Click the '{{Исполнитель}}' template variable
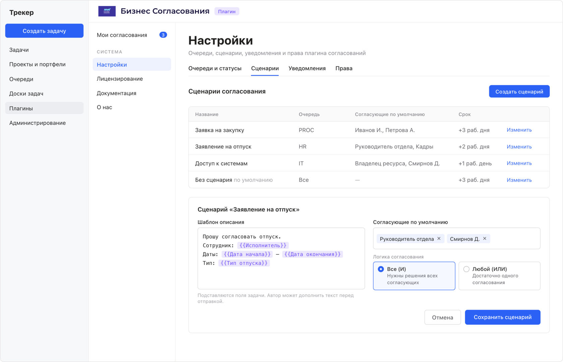The image size is (563, 362). [x=263, y=245]
